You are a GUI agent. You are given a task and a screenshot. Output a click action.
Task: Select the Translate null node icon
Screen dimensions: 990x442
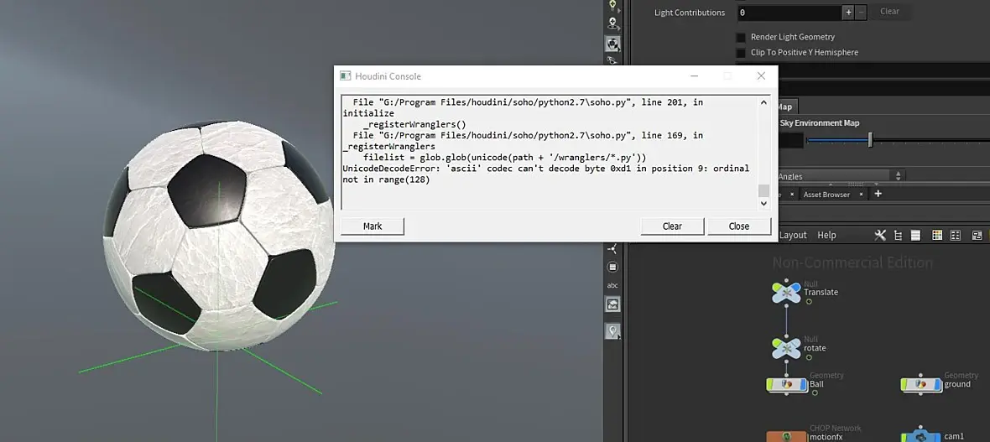click(786, 293)
